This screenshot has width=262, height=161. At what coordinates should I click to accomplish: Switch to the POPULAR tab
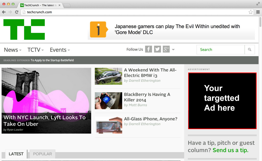tap(42, 154)
